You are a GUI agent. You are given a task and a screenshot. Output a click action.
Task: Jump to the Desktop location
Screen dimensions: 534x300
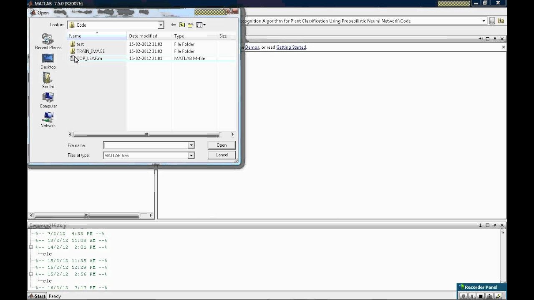click(48, 62)
